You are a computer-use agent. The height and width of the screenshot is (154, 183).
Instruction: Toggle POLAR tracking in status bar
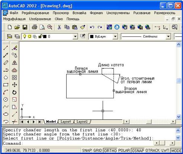(x=124, y=150)
